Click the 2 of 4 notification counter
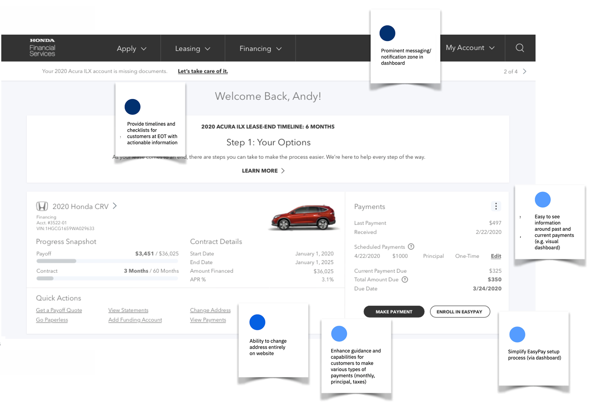591x402 pixels. point(510,71)
